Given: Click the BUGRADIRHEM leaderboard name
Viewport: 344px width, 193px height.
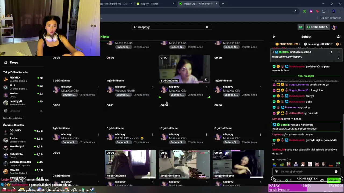Looking at the screenshot, I should (289, 44).
